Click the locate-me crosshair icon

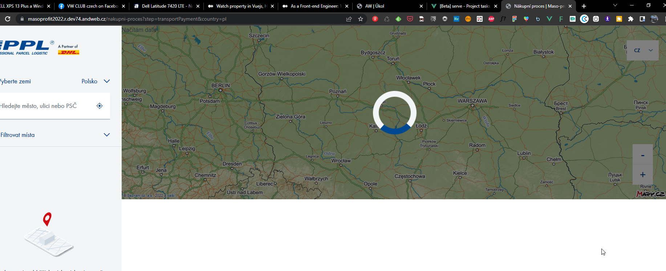100,106
